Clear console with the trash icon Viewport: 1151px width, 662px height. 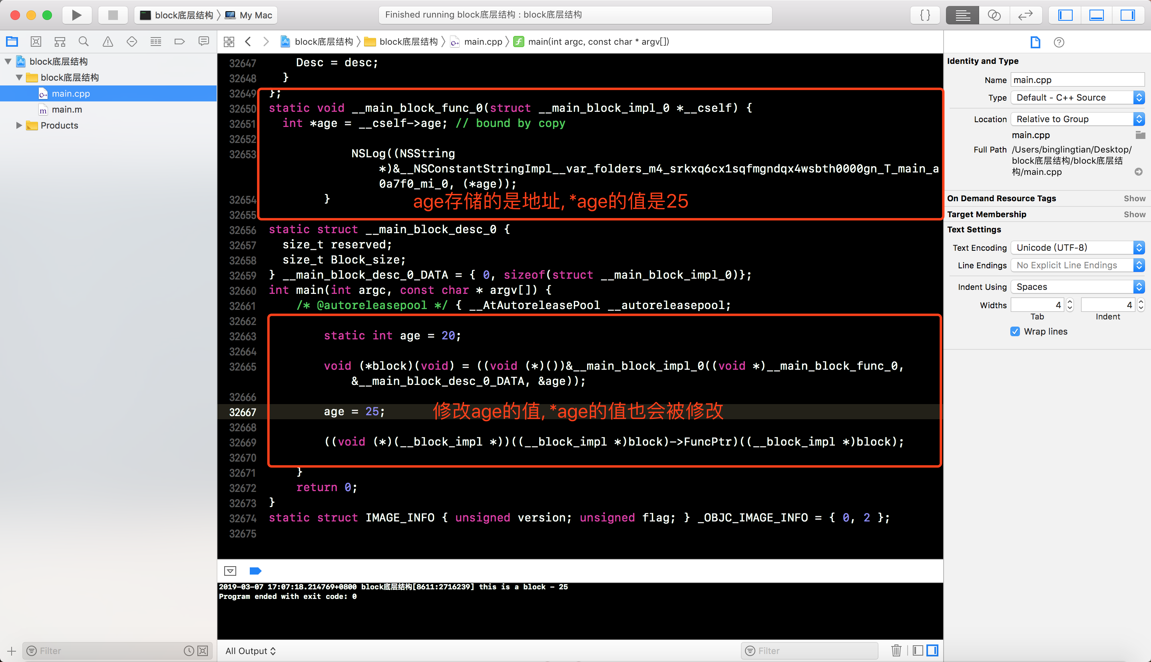(x=896, y=651)
